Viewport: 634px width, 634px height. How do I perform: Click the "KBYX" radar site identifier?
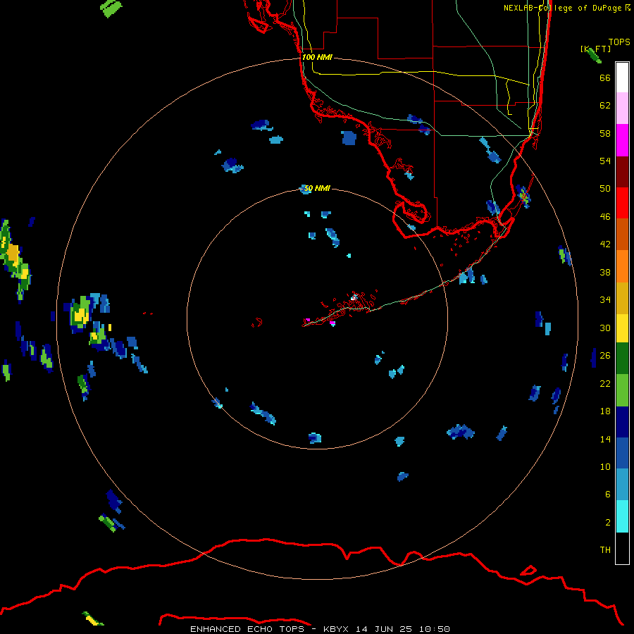(335, 629)
